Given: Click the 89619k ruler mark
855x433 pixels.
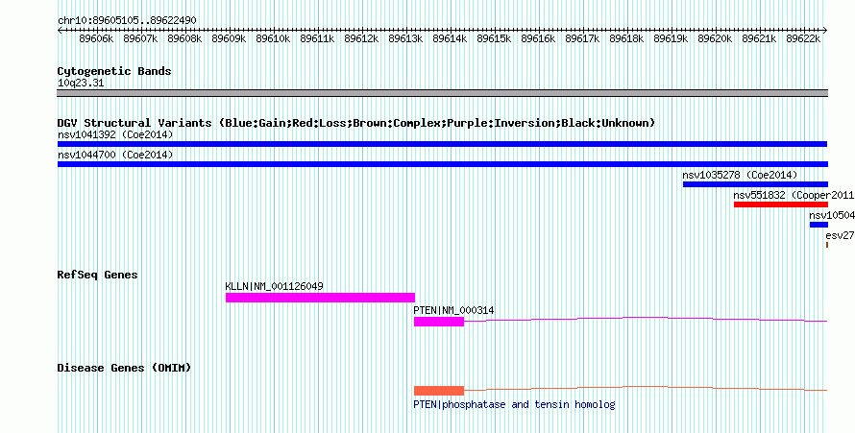Looking at the screenshot, I should (671, 38).
